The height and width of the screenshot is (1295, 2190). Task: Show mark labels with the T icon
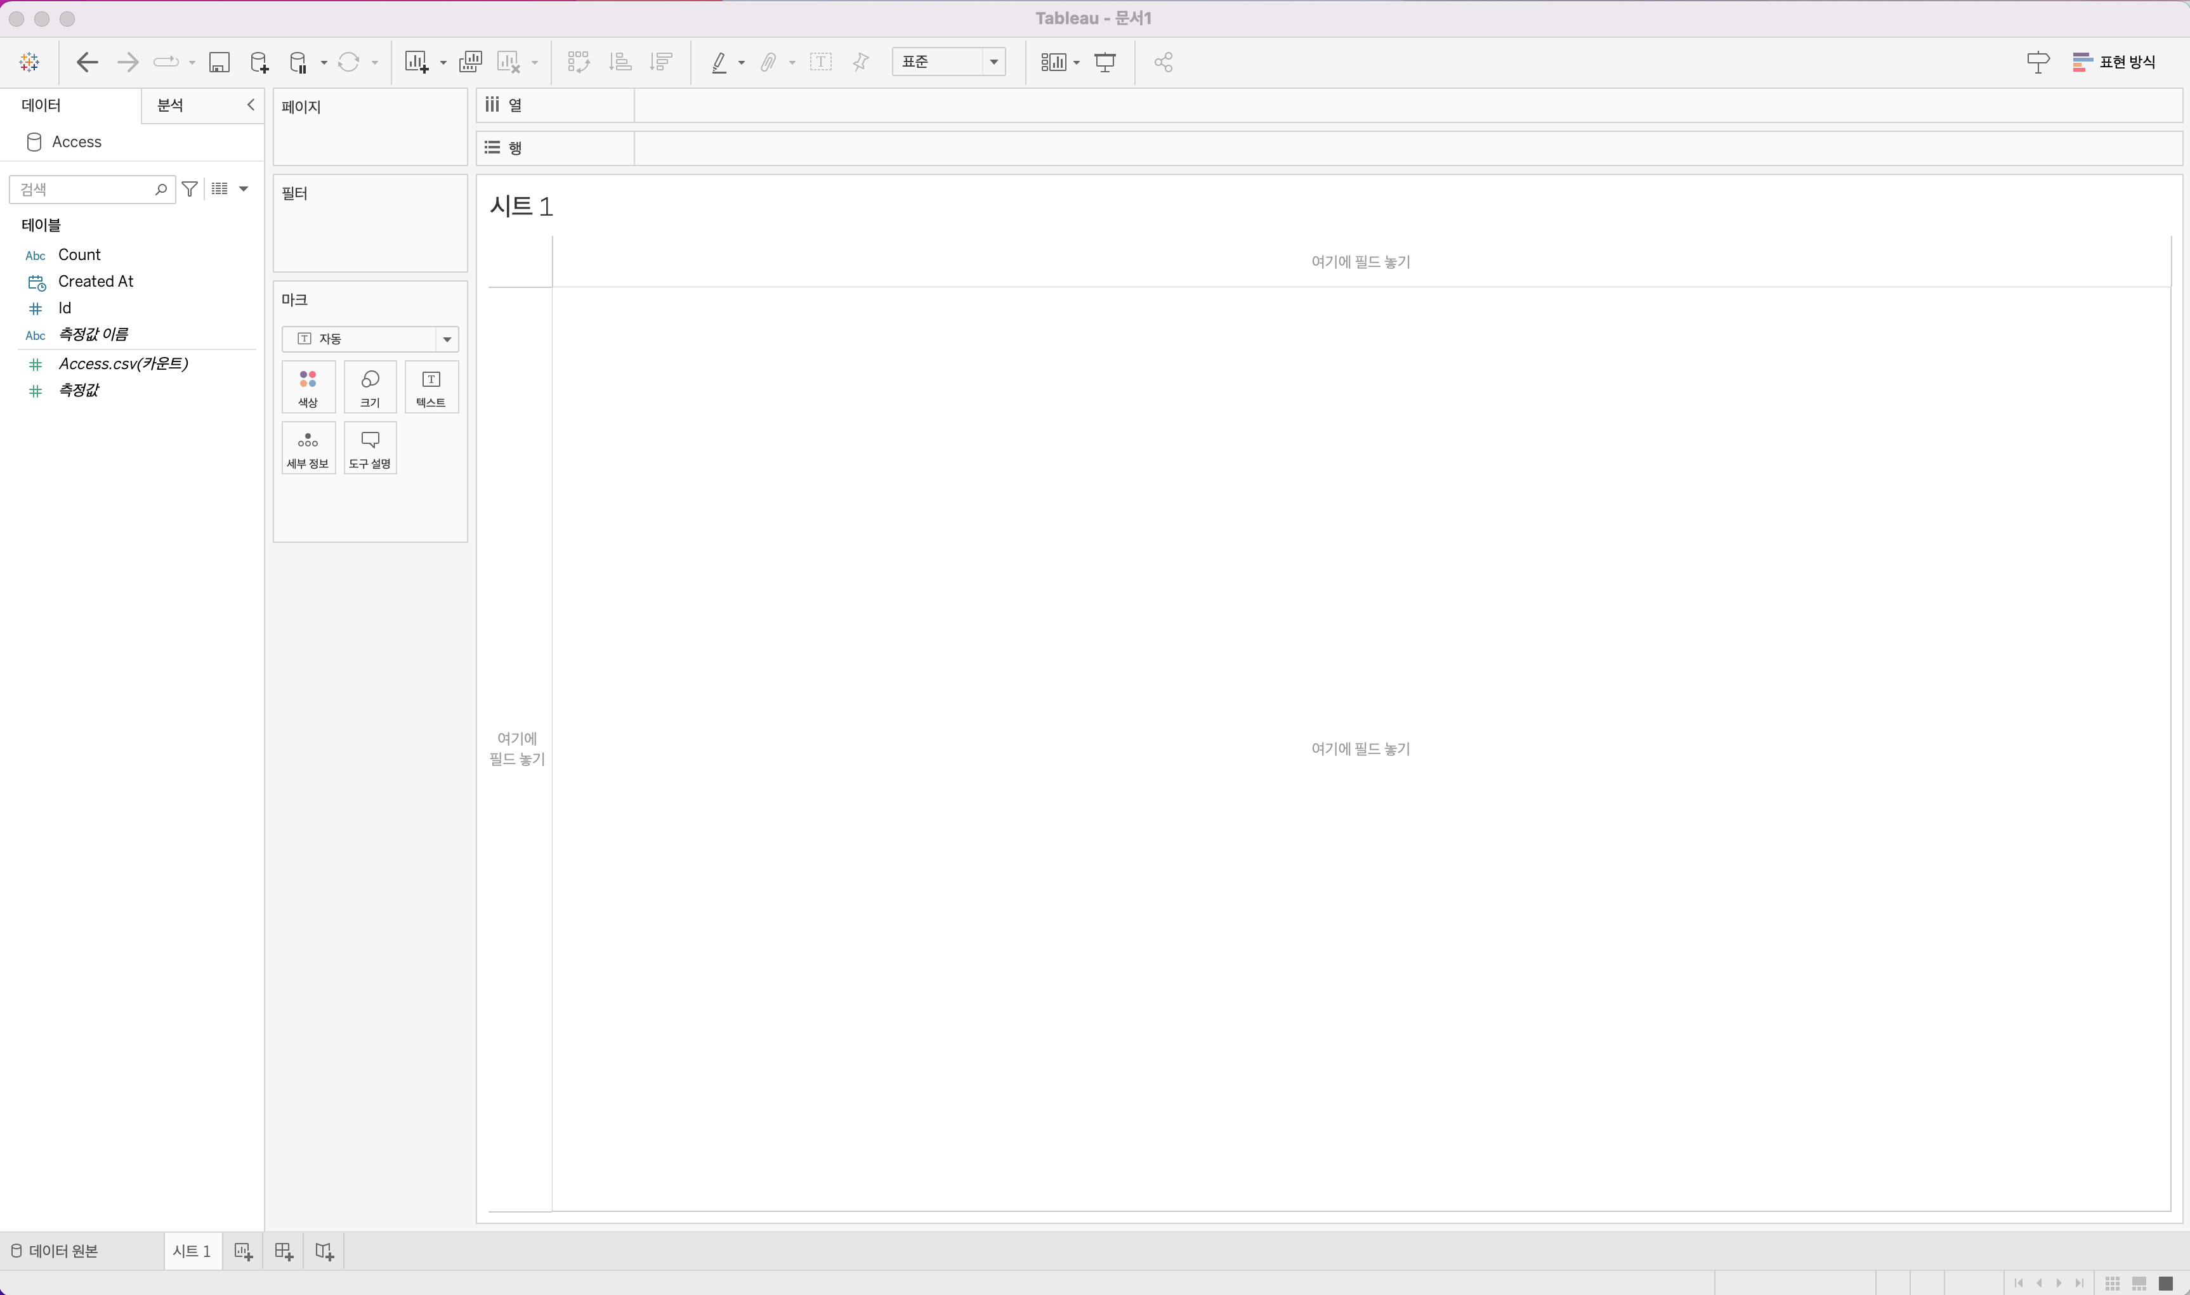click(x=820, y=62)
